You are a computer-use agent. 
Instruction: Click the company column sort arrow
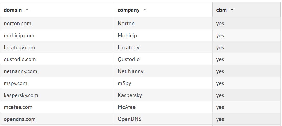(145, 10)
